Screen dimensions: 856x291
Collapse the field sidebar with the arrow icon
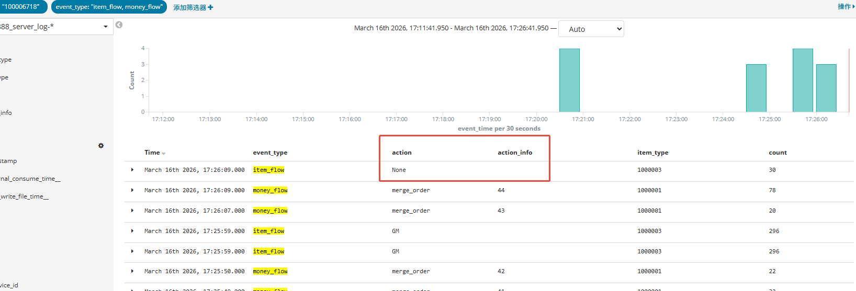tap(119, 25)
